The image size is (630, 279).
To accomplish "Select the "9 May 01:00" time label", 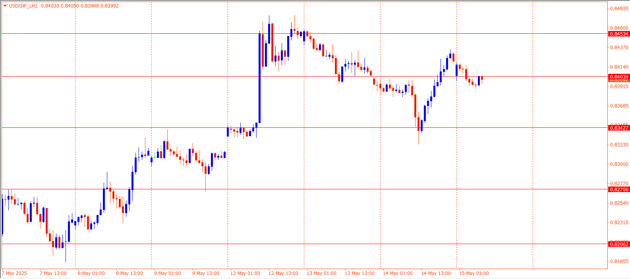I will pos(167,273).
